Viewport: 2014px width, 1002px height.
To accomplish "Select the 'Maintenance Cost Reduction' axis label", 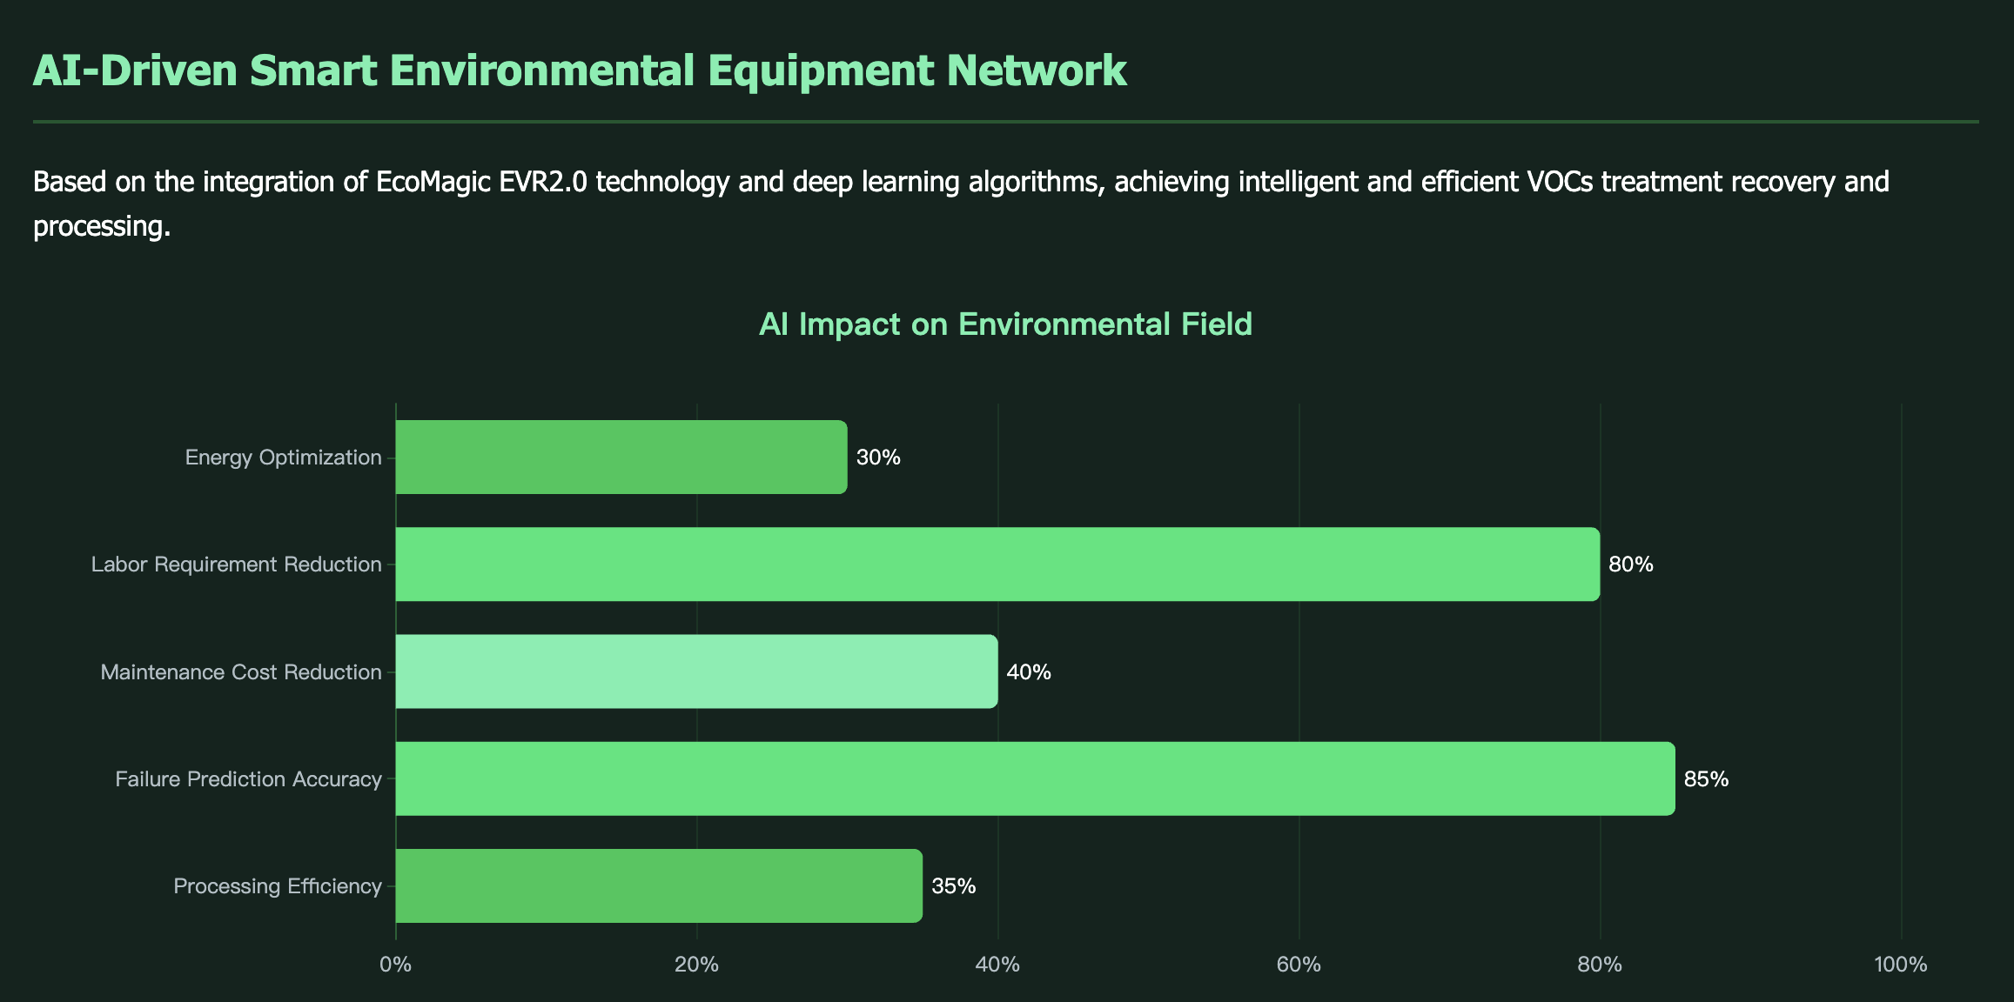I will click(241, 671).
